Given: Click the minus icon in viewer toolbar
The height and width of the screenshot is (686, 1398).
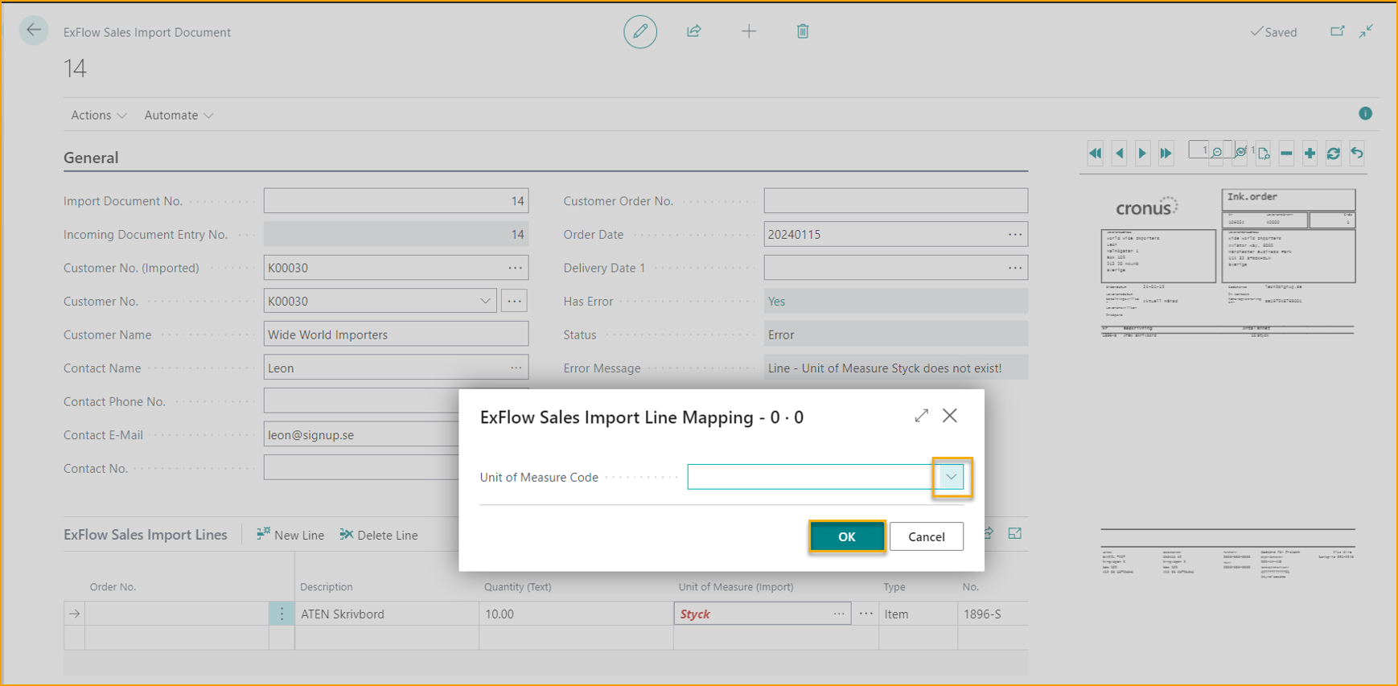Looking at the screenshot, I should pos(1286,153).
